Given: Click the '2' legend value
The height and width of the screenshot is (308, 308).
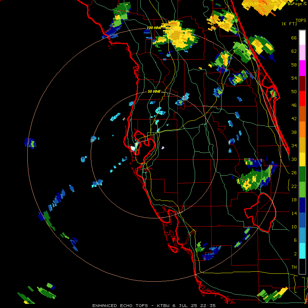Looking at the screenshot, I should [x=295, y=254].
